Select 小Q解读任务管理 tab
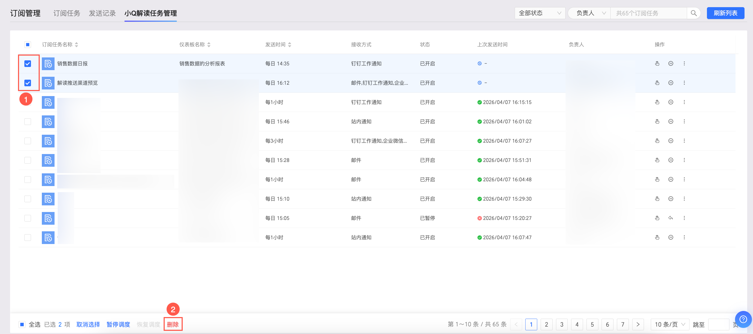The height and width of the screenshot is (334, 753). pyautogui.click(x=150, y=13)
